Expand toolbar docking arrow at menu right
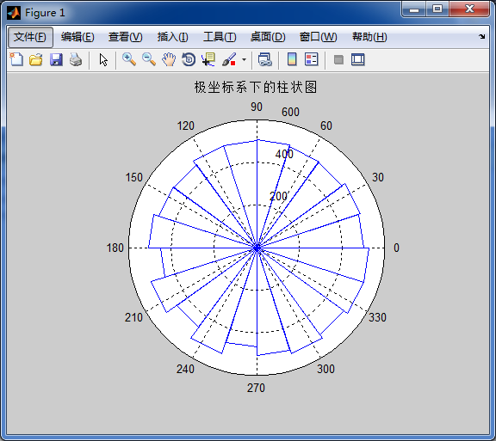This screenshot has width=496, height=441. coord(481,37)
